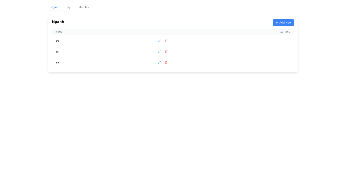Click the NAME column header
The height and width of the screenshot is (181, 346).
point(59,32)
